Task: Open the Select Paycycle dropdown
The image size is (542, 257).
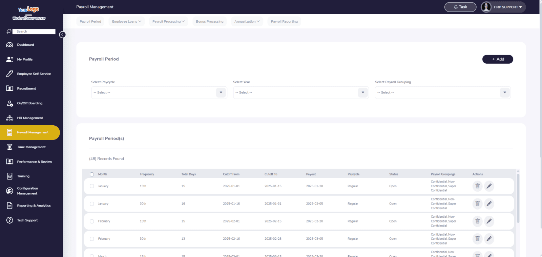Action: [159, 92]
